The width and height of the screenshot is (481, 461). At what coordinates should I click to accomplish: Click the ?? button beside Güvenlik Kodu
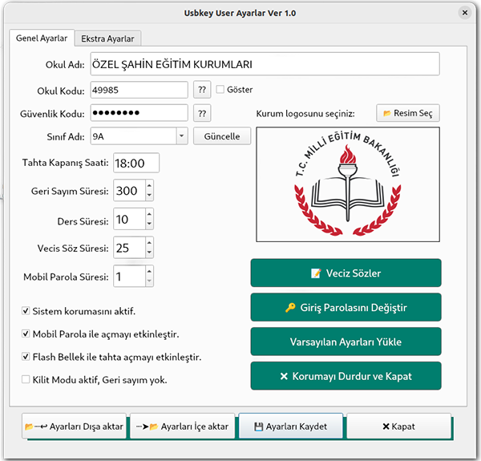(x=203, y=113)
